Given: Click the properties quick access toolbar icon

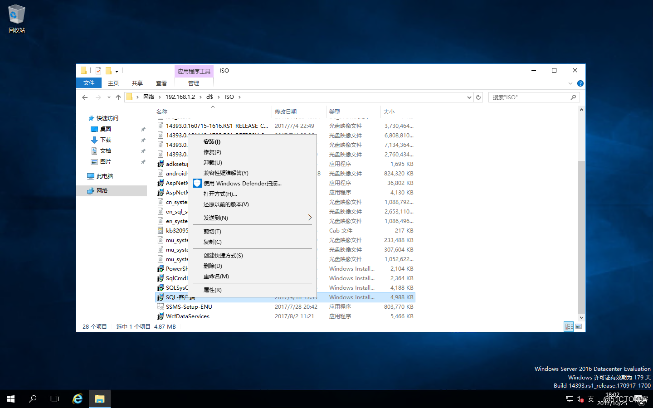Looking at the screenshot, I should point(98,71).
